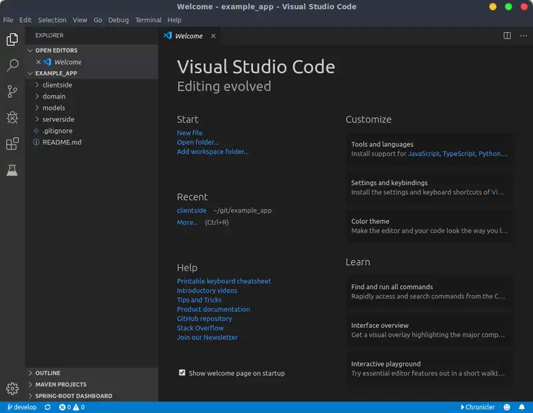
Task: Click the synchronize changes icon in status bar
Action: point(47,407)
